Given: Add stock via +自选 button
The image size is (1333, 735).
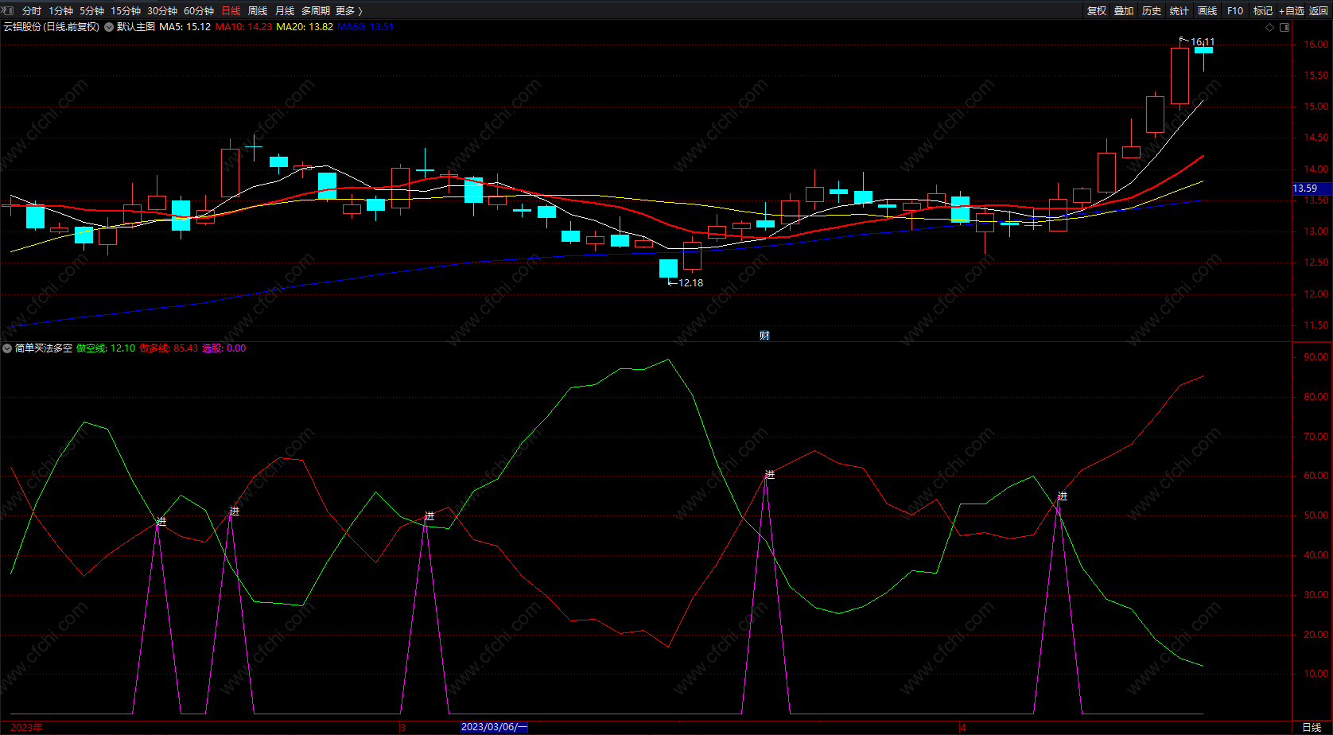Looking at the screenshot, I should [1292, 10].
